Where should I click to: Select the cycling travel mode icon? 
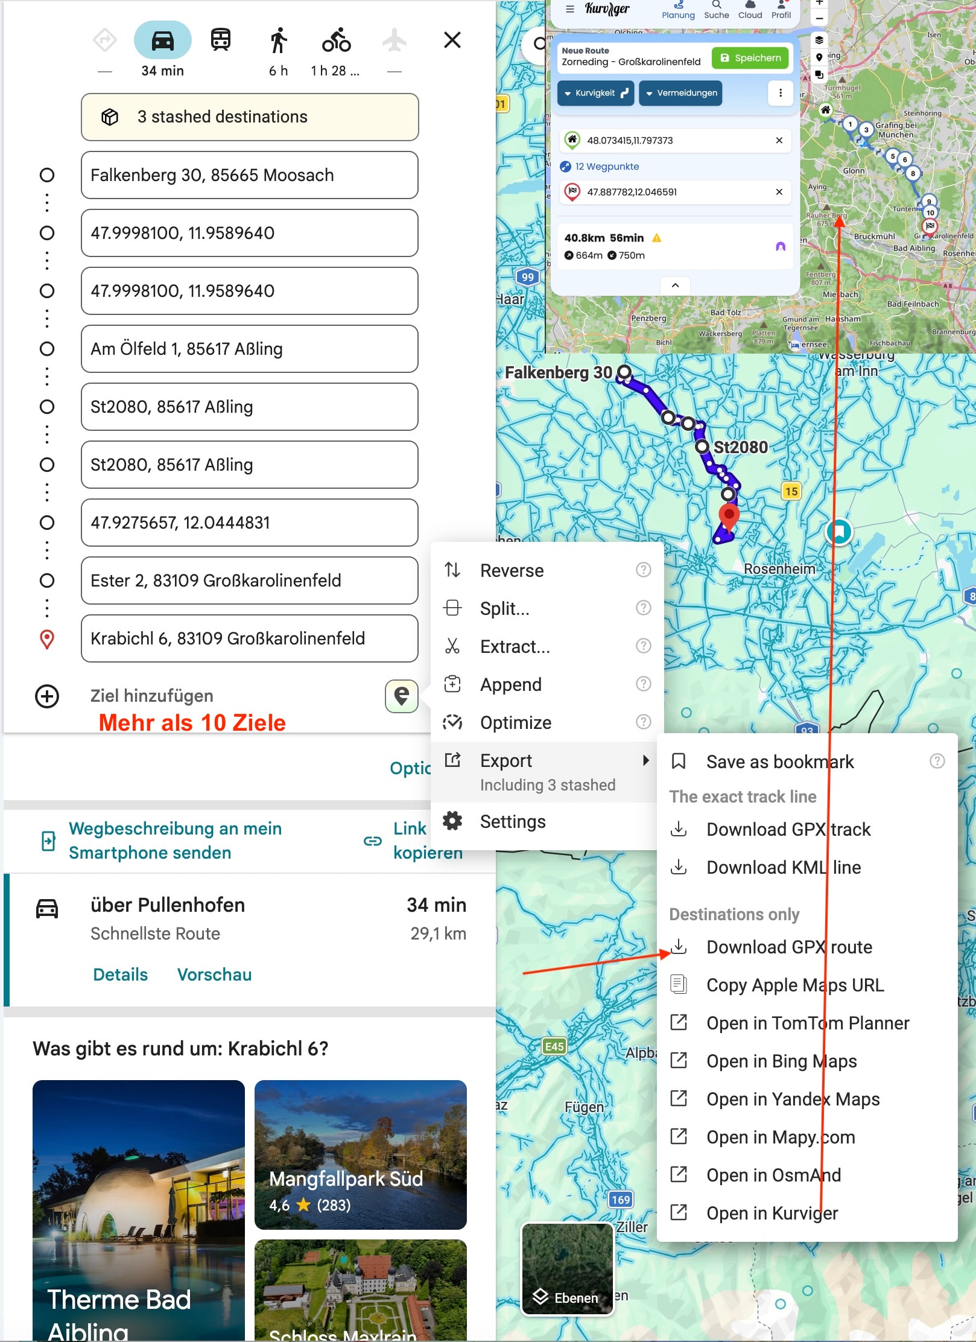tap(336, 40)
